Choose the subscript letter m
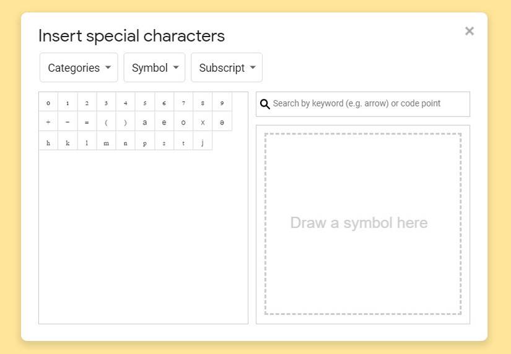511x354 pixels. point(107,142)
